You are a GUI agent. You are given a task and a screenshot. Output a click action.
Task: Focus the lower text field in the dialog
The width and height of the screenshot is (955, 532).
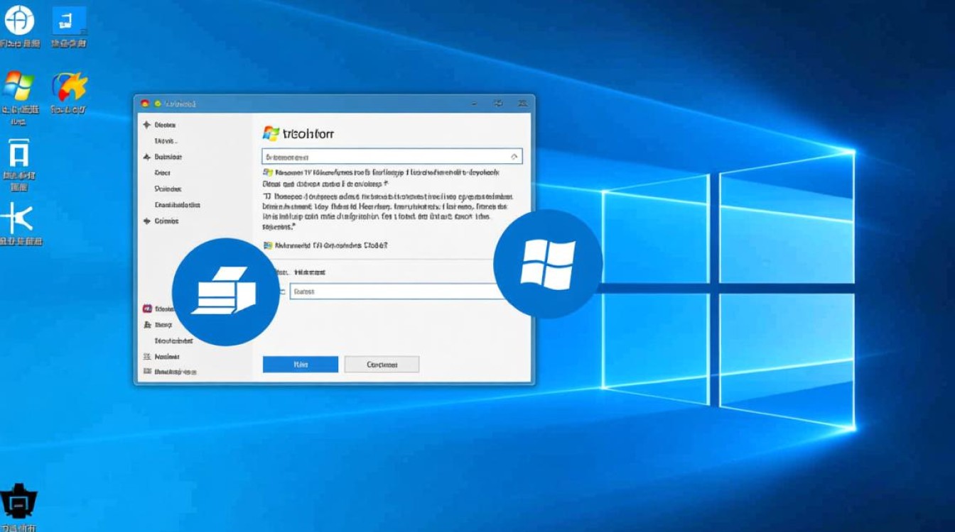(395, 291)
